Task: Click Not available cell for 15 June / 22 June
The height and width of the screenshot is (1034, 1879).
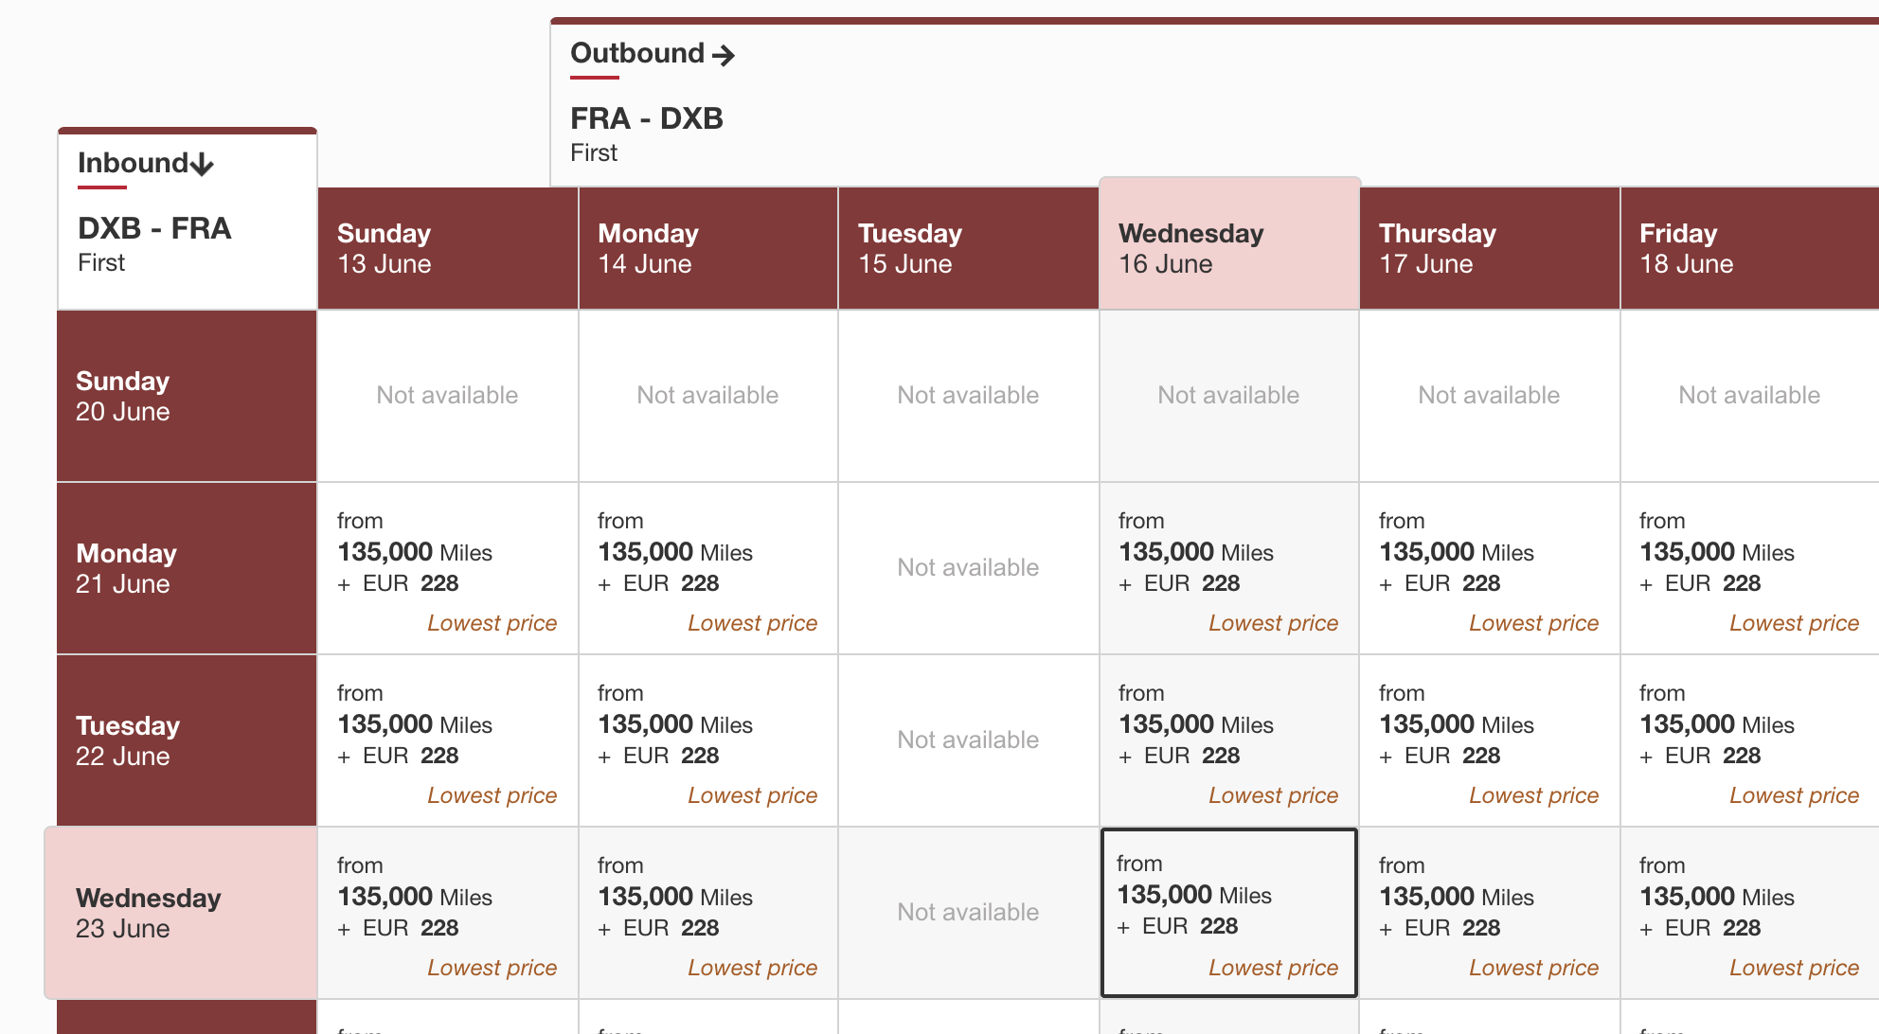Action: (968, 740)
